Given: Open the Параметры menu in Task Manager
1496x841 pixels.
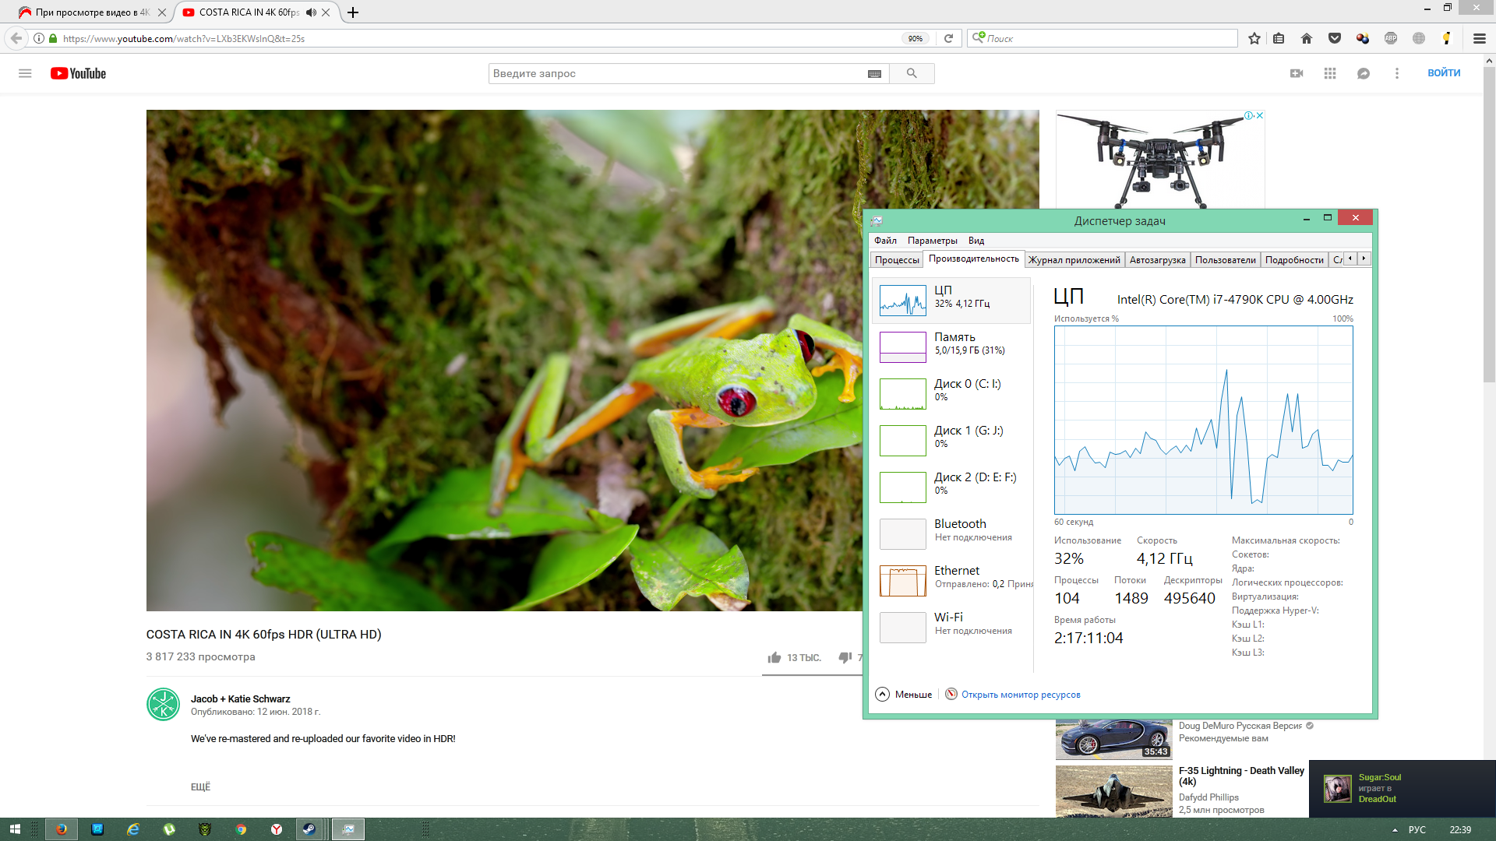Looking at the screenshot, I should coord(932,241).
